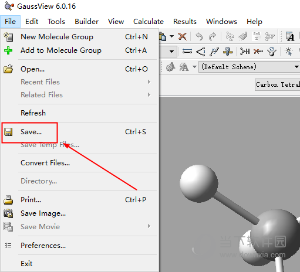The height and width of the screenshot is (272, 300).
Task: Open the Builder menu
Action: click(x=86, y=22)
